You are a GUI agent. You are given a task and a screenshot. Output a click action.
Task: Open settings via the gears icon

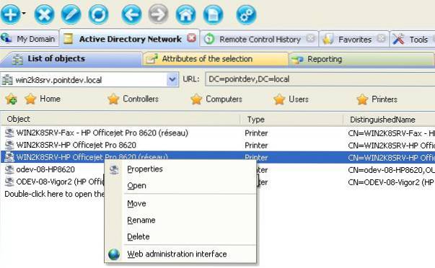pyautogui.click(x=246, y=14)
